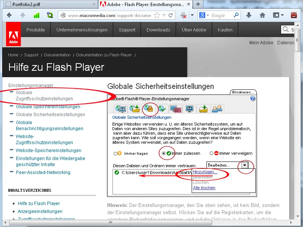
Task: Click the browser forward arrow
Action: click(x=23, y=15)
